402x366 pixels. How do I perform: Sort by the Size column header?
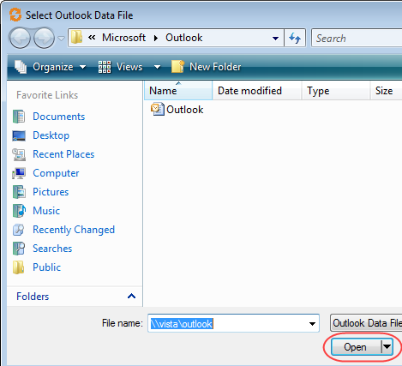click(x=386, y=91)
